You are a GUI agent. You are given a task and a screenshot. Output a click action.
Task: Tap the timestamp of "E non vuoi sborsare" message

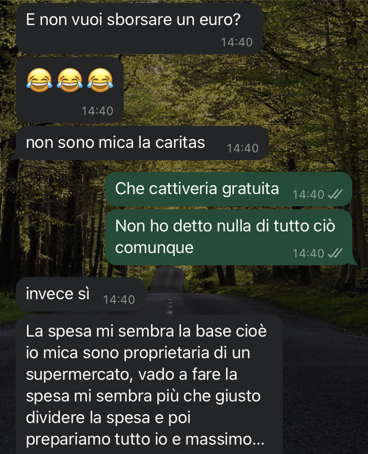coord(237,42)
